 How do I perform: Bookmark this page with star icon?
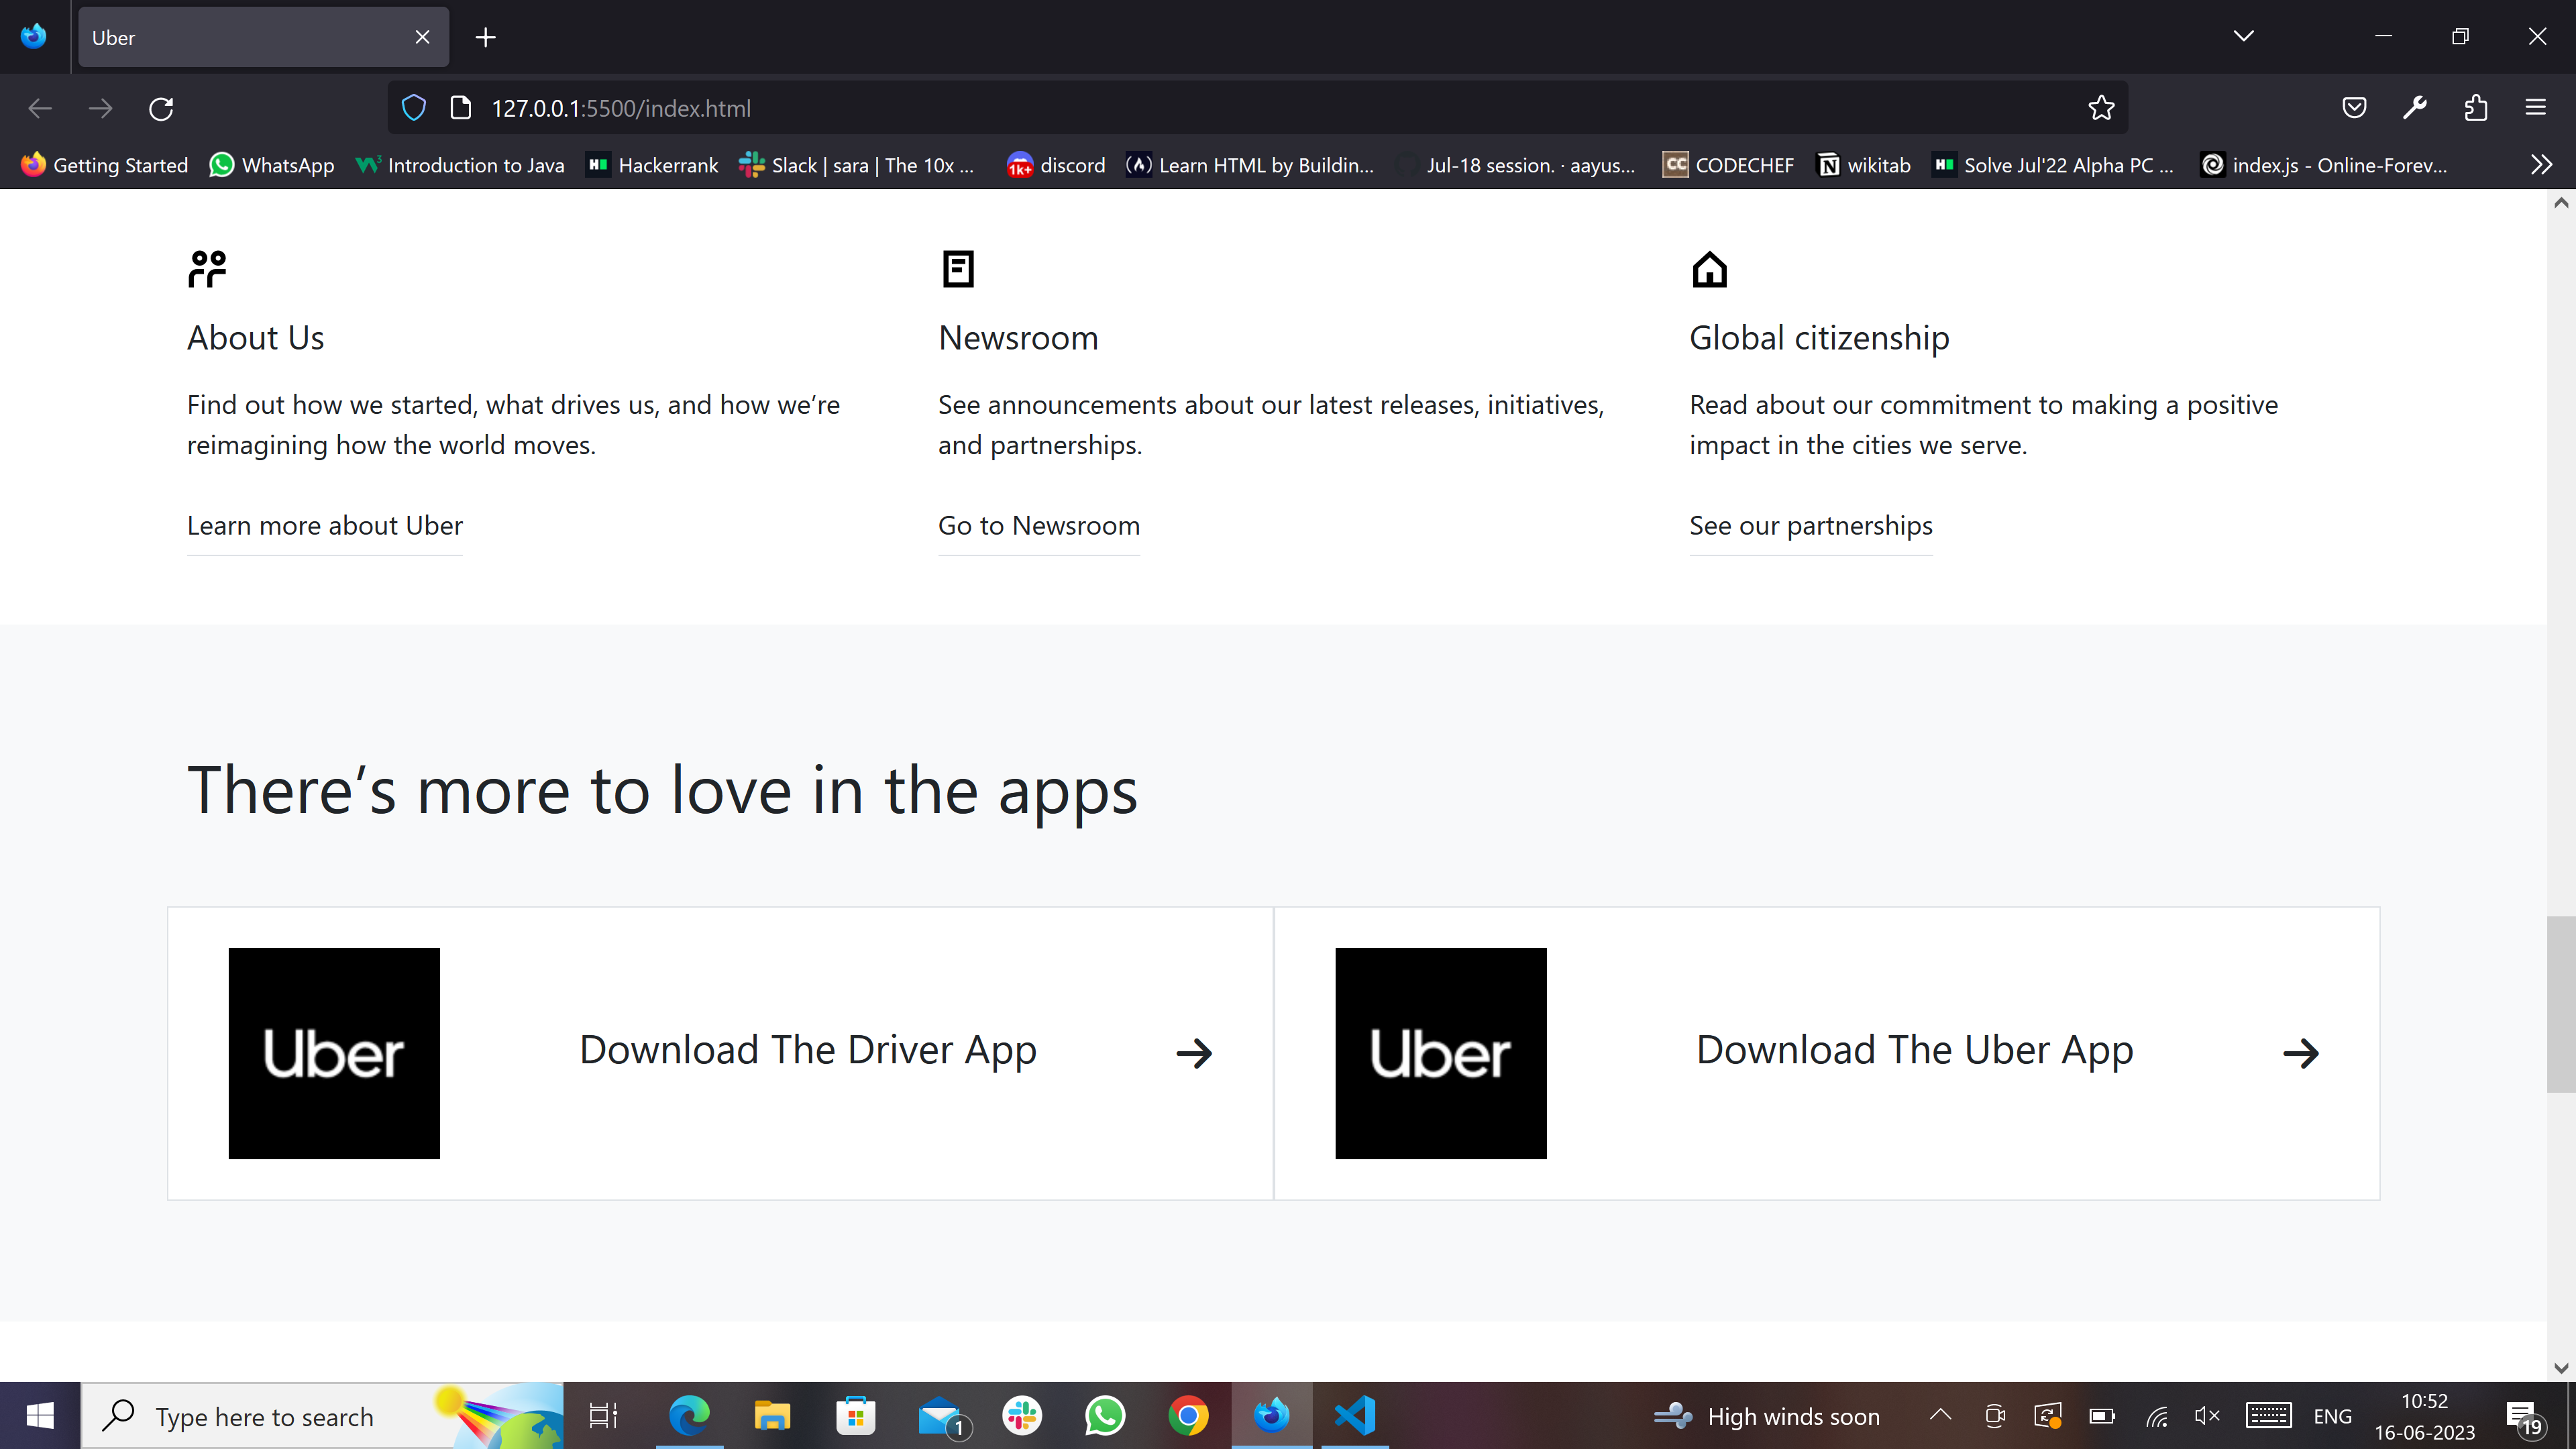pyautogui.click(x=2101, y=108)
